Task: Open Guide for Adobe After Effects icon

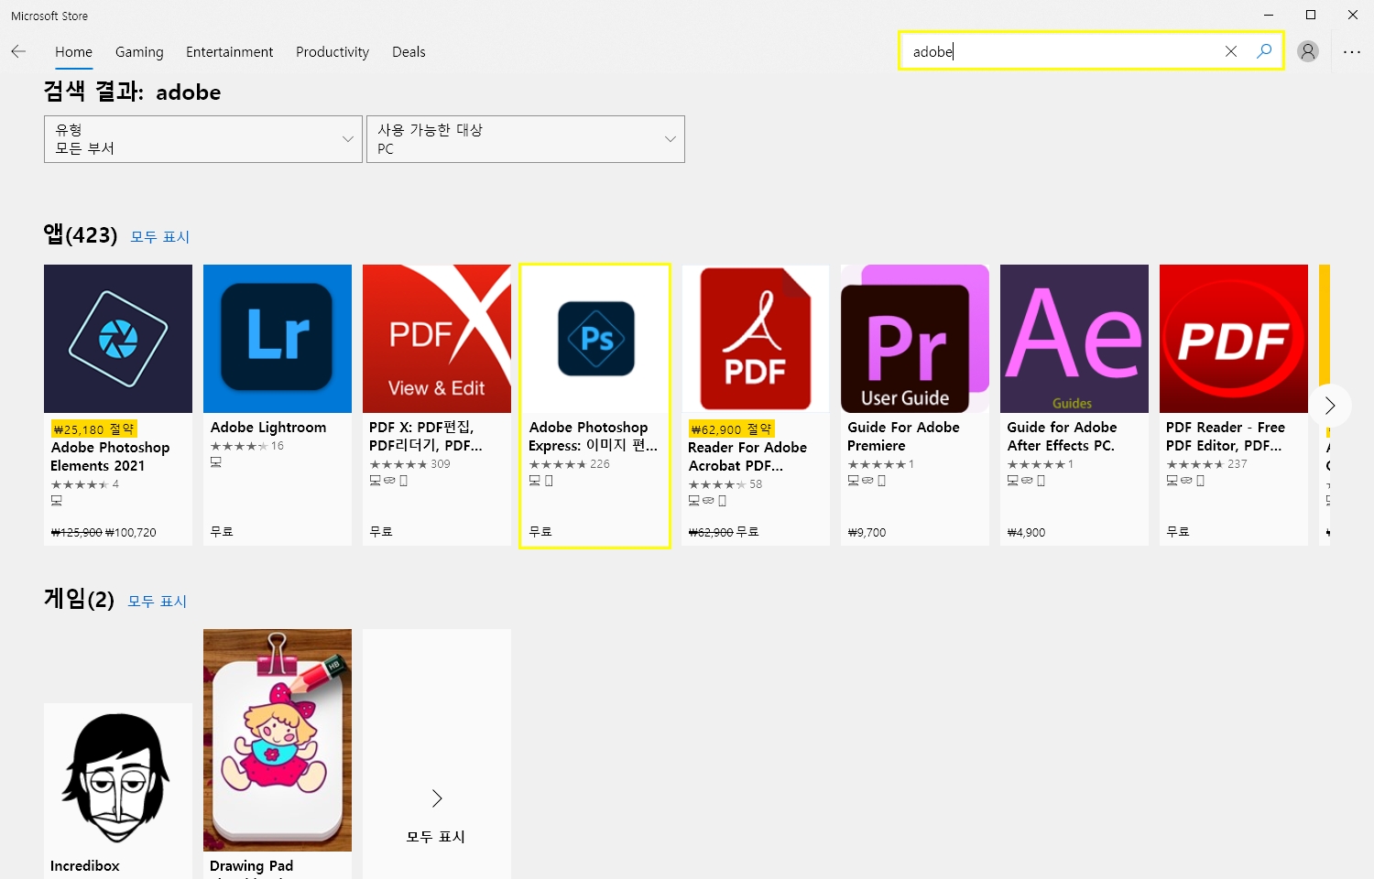Action: (x=1074, y=339)
